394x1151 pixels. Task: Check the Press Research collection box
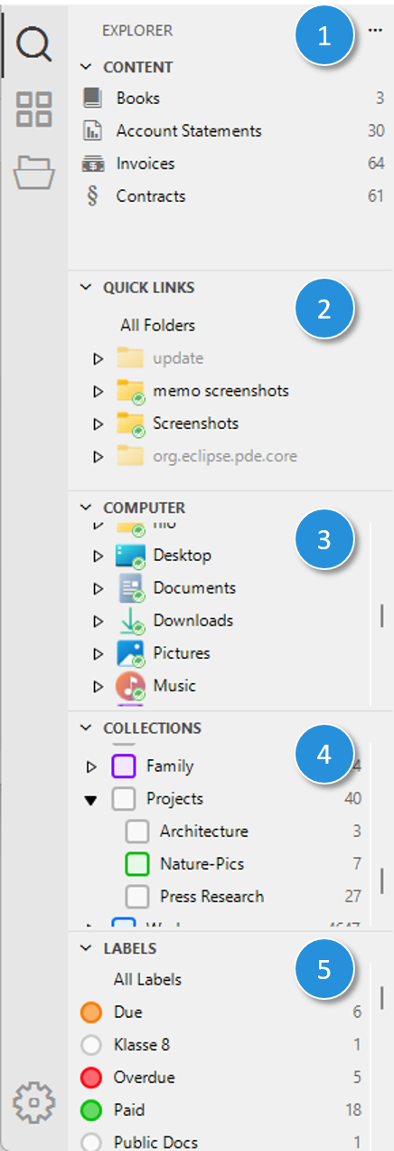click(x=137, y=897)
